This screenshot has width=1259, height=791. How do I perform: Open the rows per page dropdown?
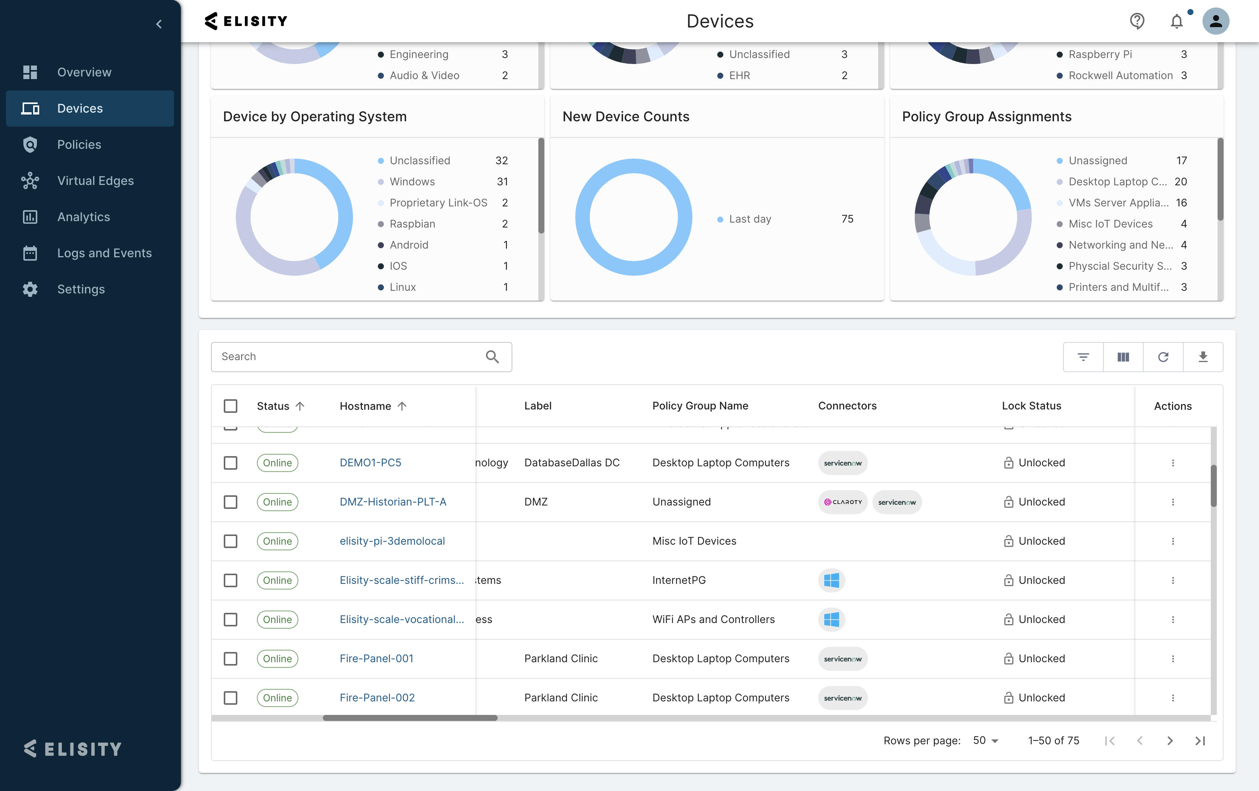point(986,741)
